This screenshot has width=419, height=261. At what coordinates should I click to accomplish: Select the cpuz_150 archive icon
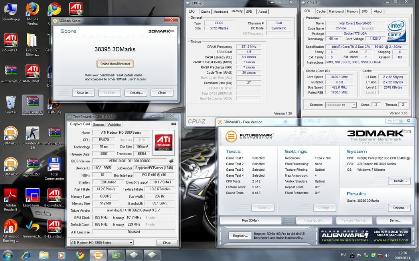coord(33,167)
